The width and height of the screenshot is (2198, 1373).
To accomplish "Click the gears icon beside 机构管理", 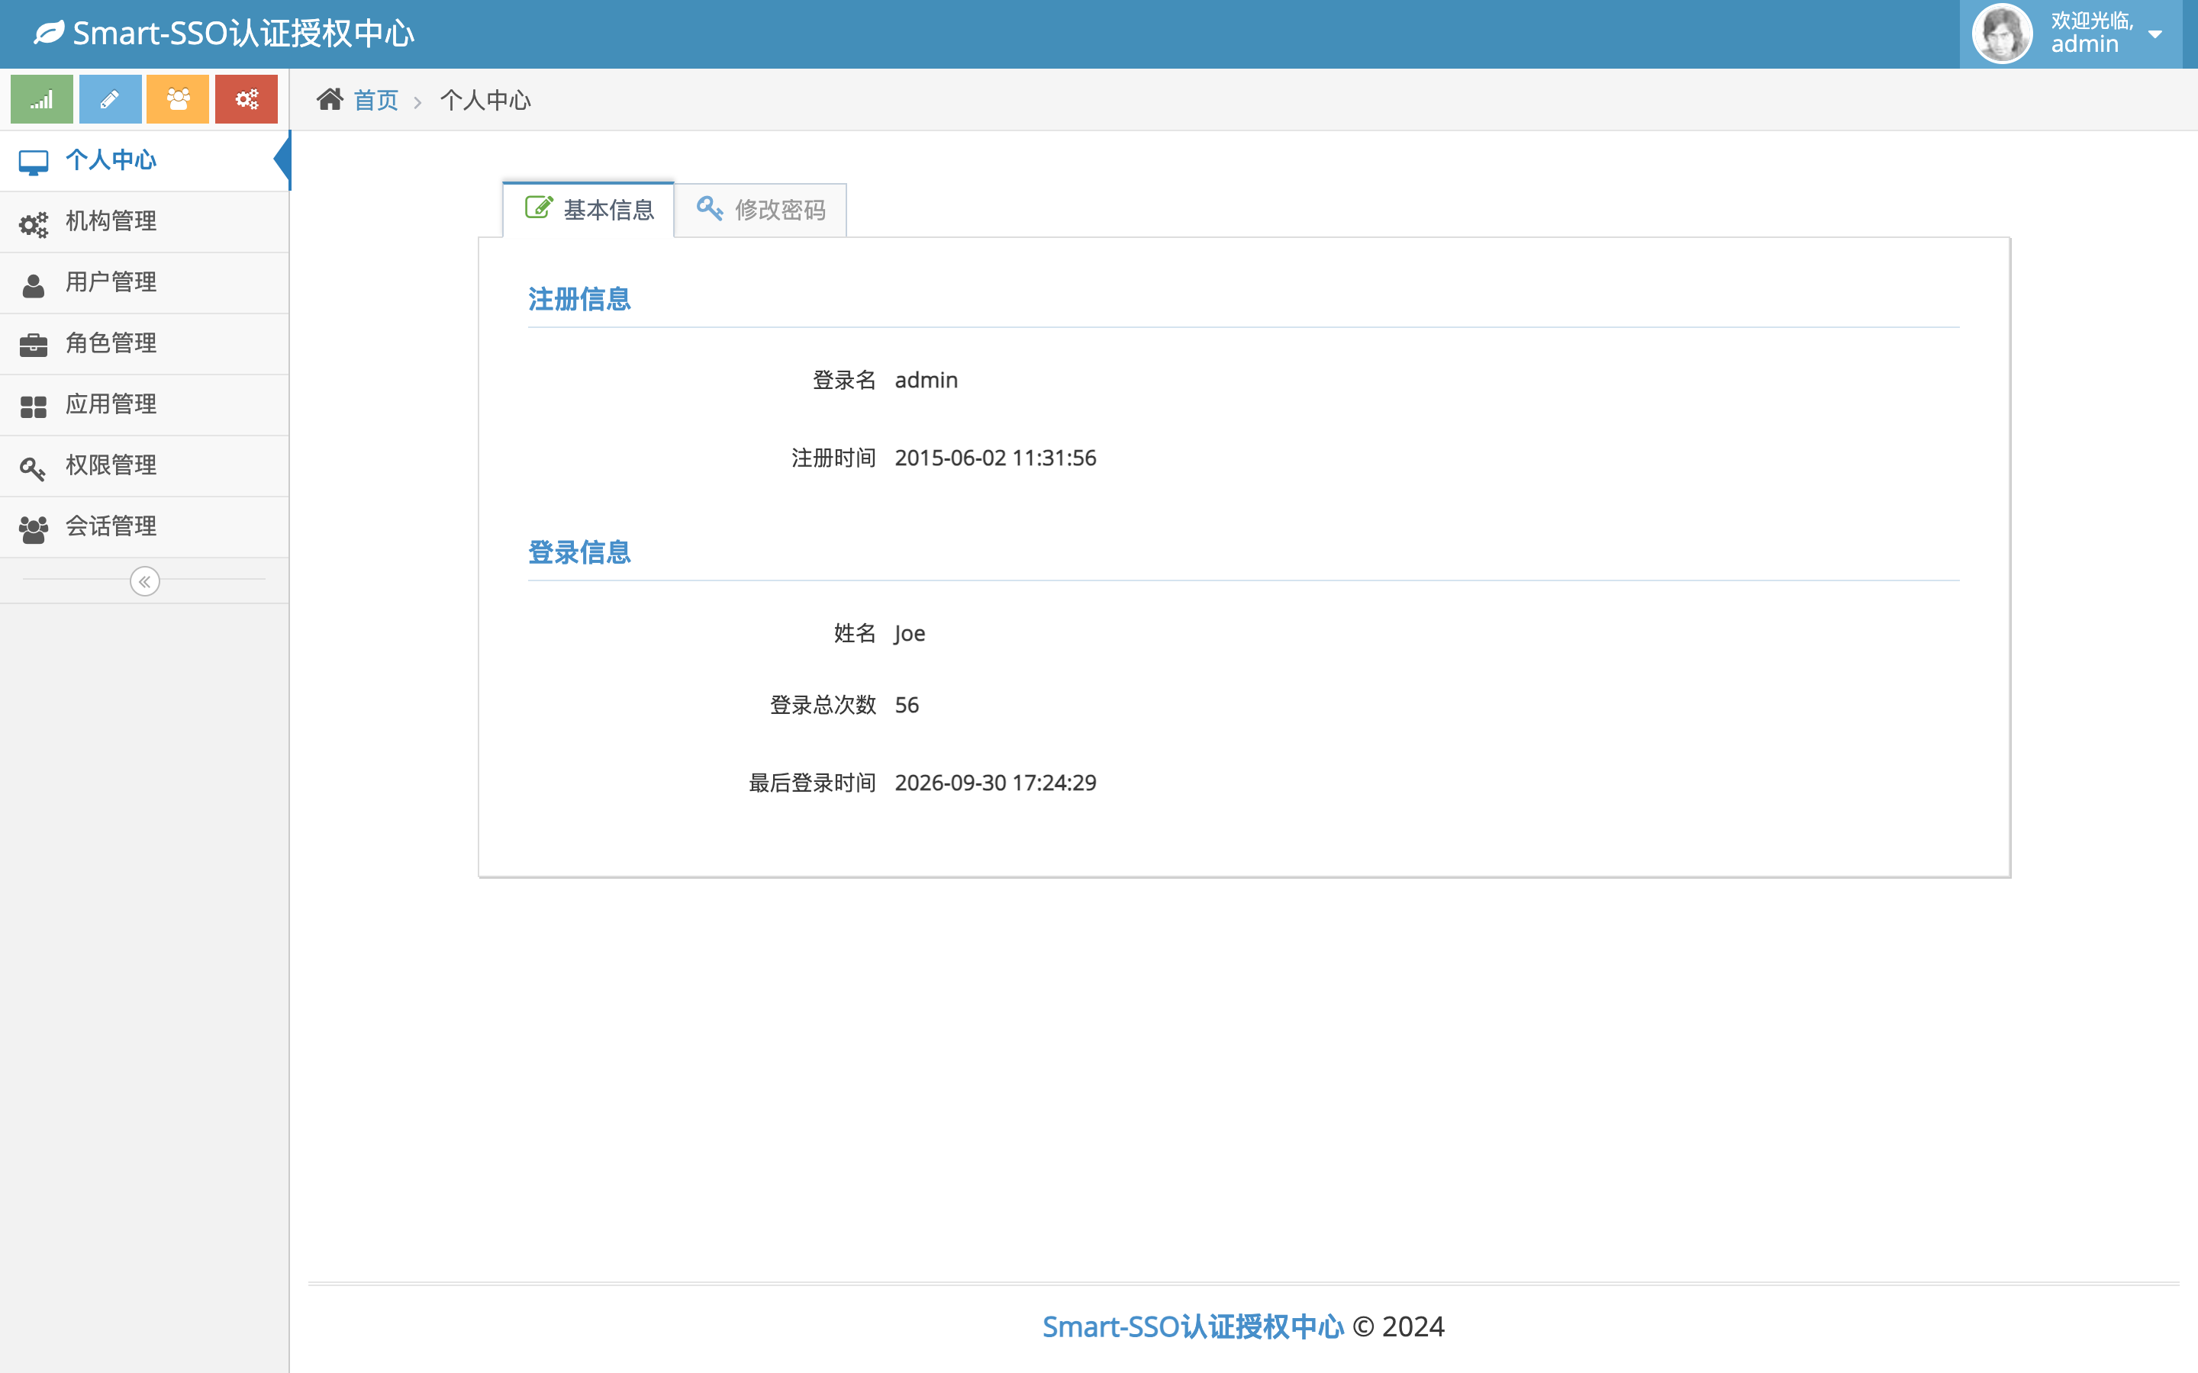I will pyautogui.click(x=34, y=223).
